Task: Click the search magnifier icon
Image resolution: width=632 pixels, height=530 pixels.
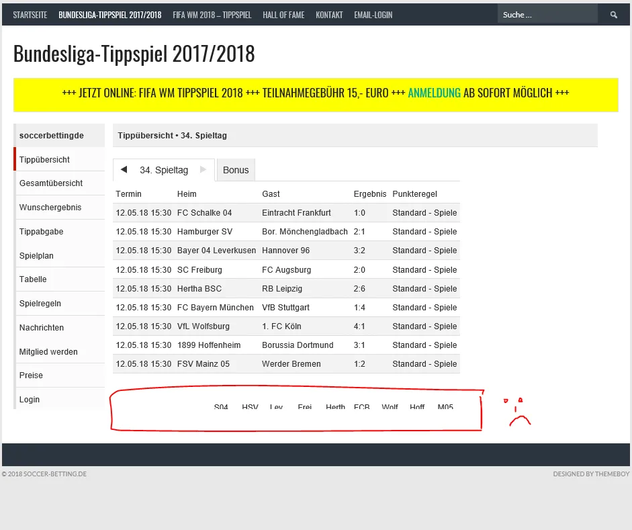Action: pos(613,15)
